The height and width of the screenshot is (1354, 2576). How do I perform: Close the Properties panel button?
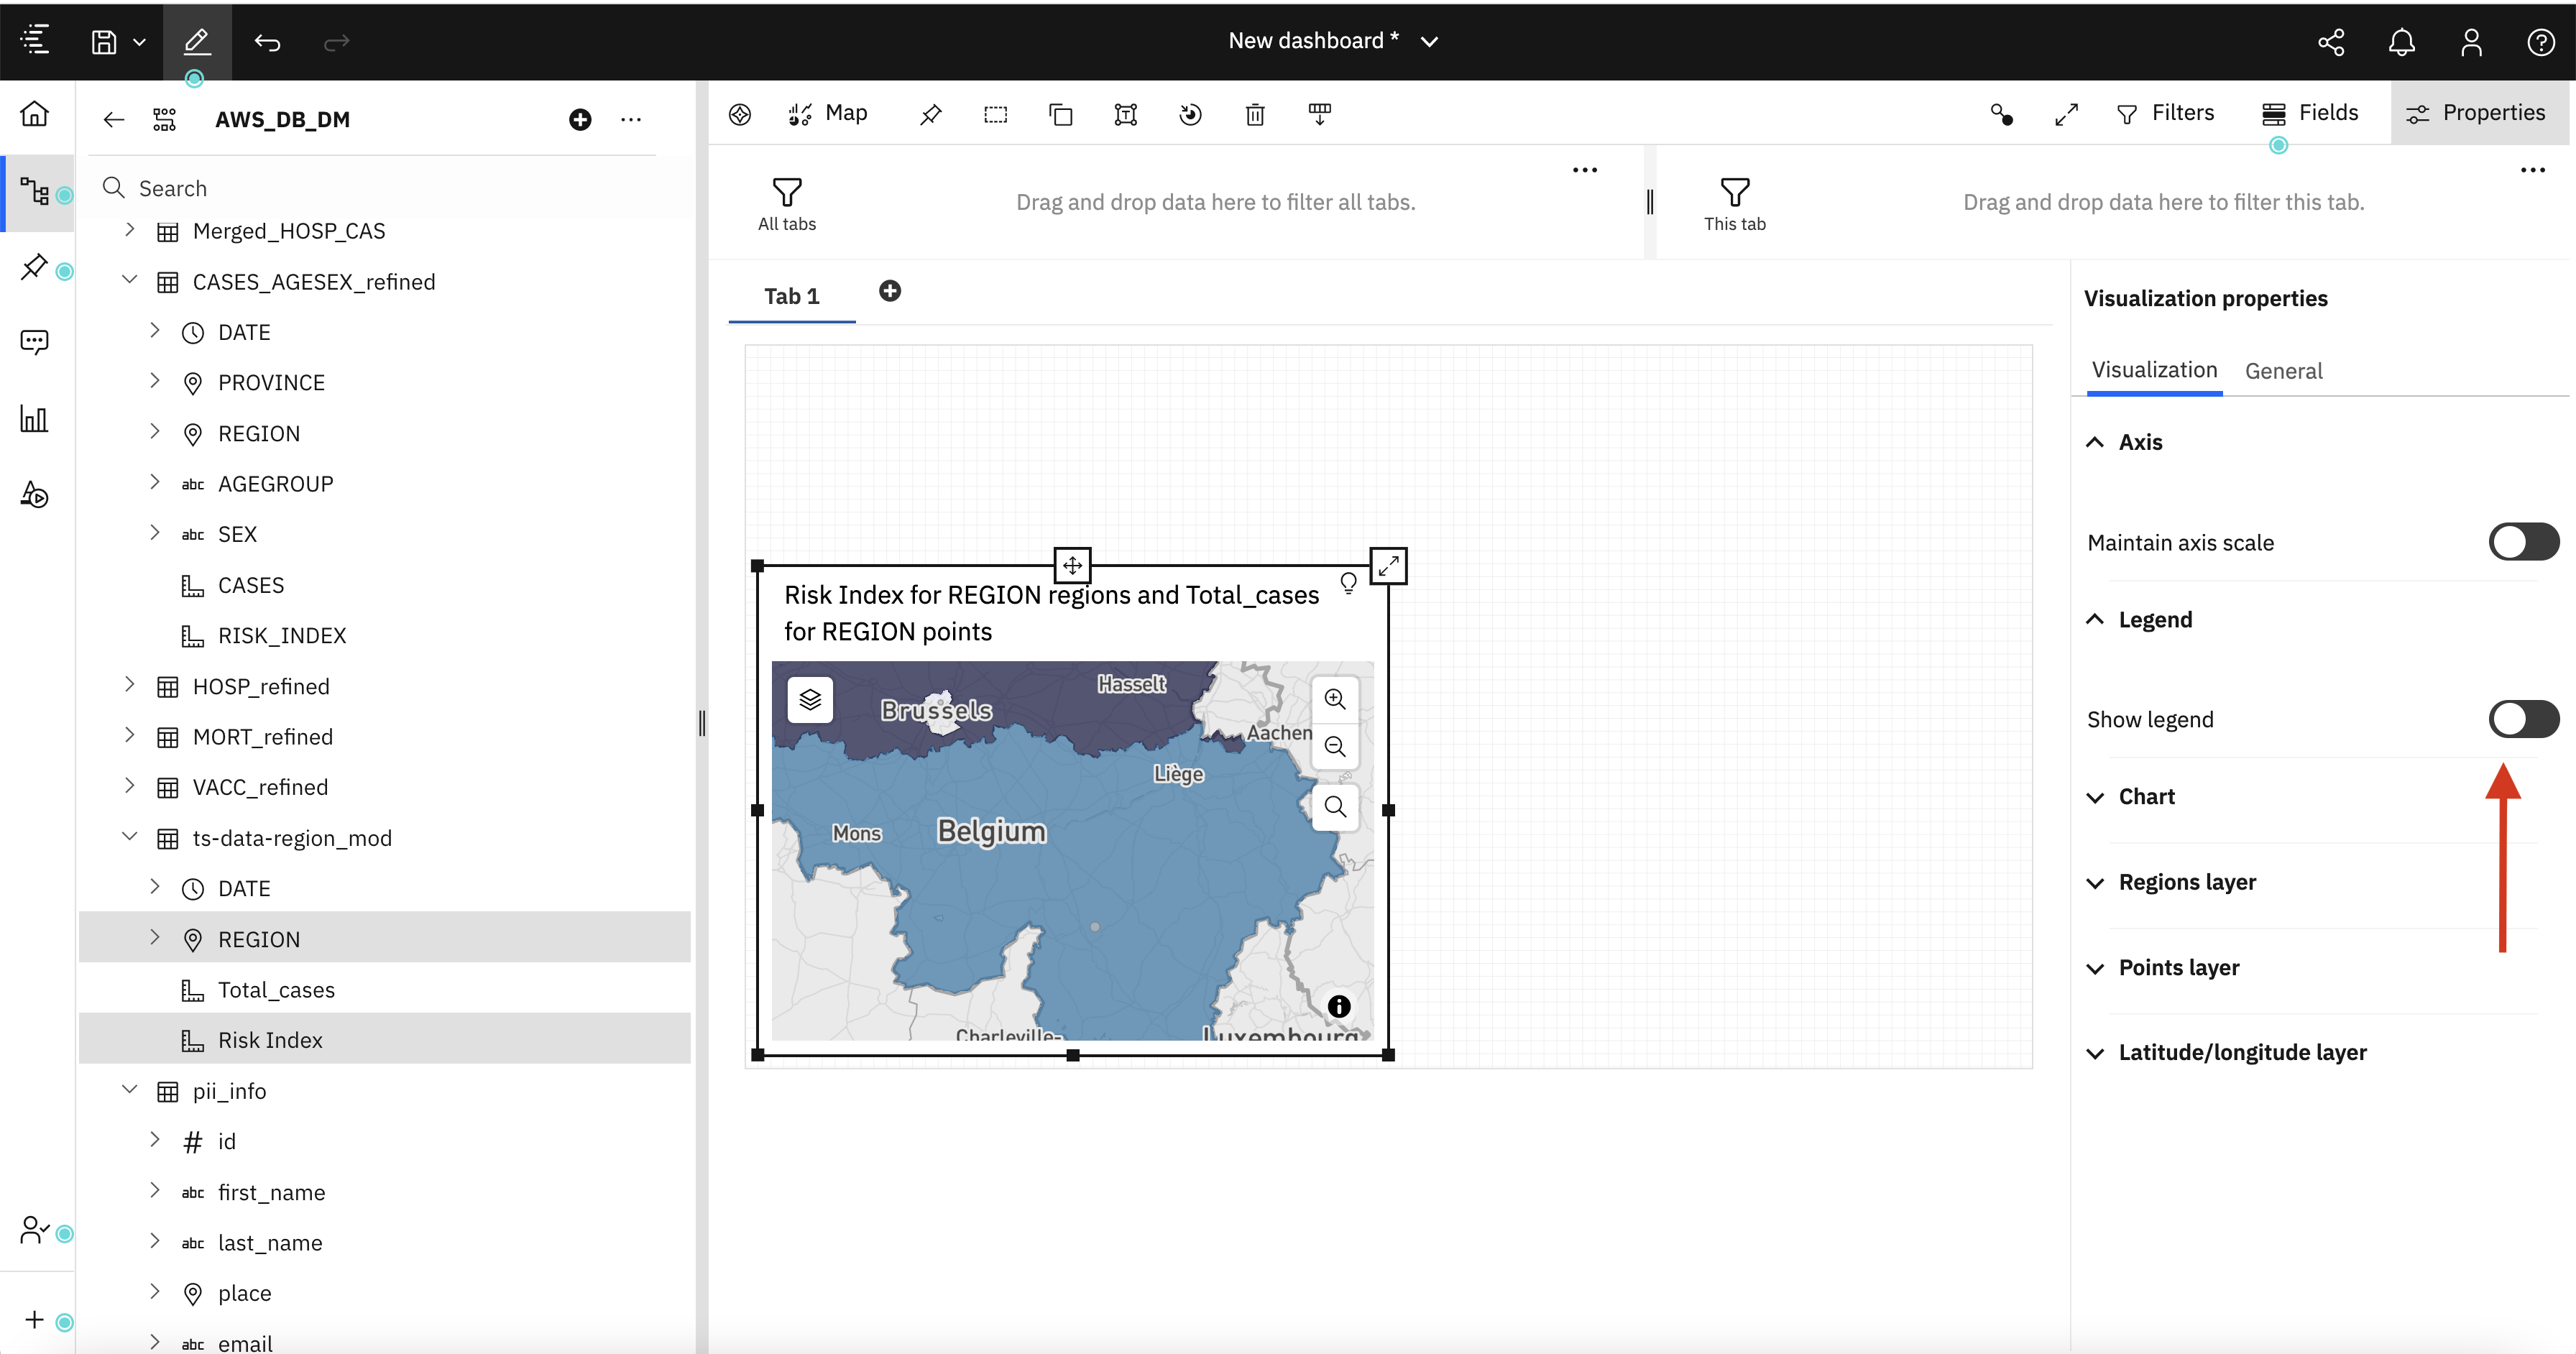(x=2478, y=113)
